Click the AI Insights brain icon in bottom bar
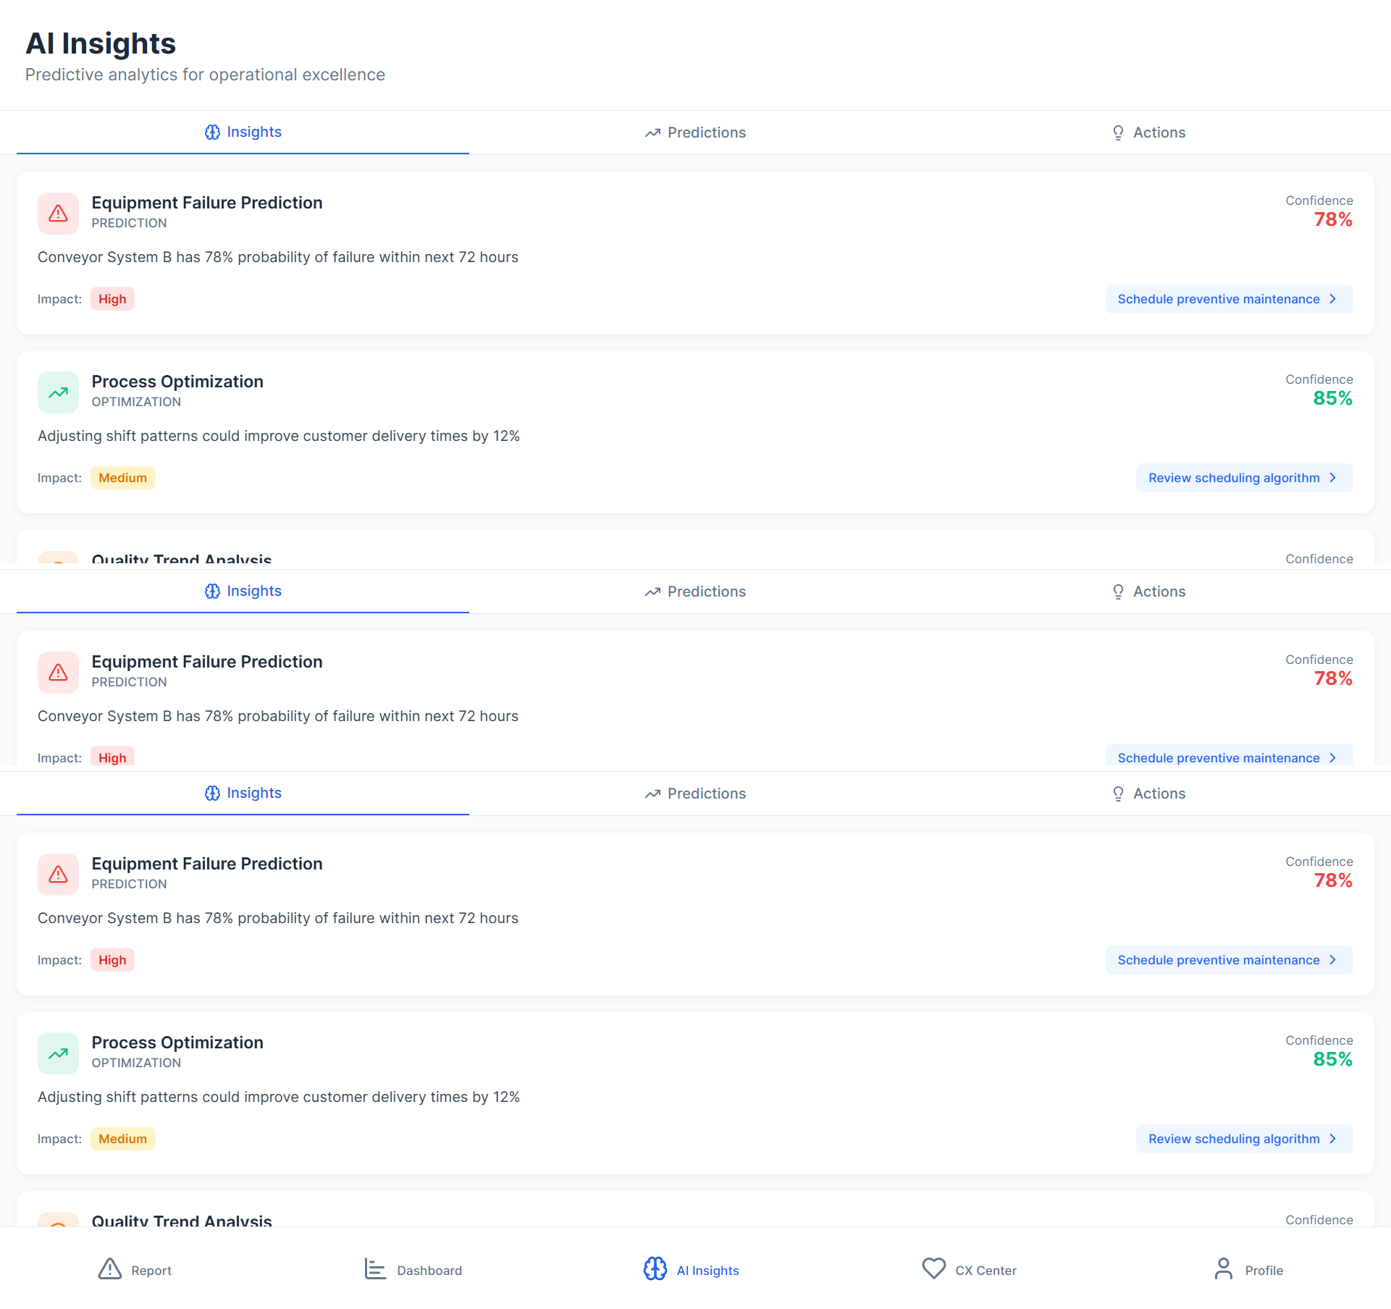Screen dimensions: 1391x1309 tap(655, 1269)
